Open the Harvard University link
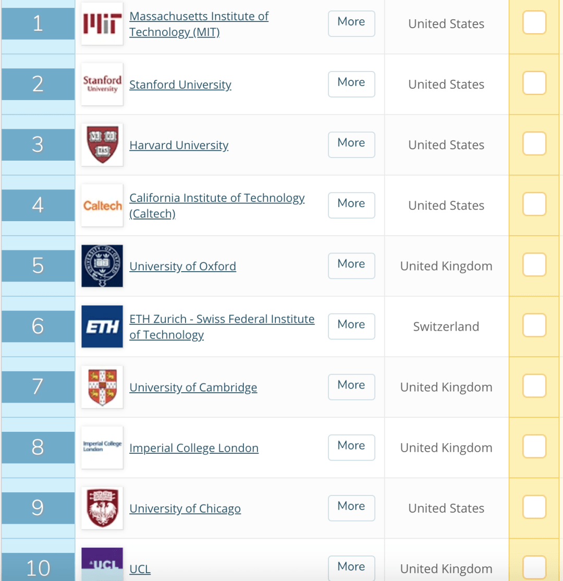Image resolution: width=563 pixels, height=581 pixels. click(179, 145)
